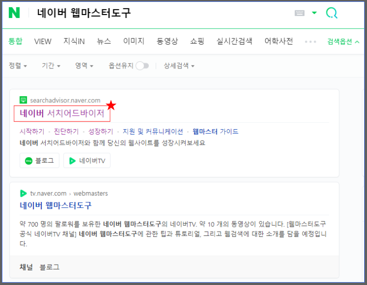Open the 네이버 서치어드바이저 result title

[x=62, y=113]
